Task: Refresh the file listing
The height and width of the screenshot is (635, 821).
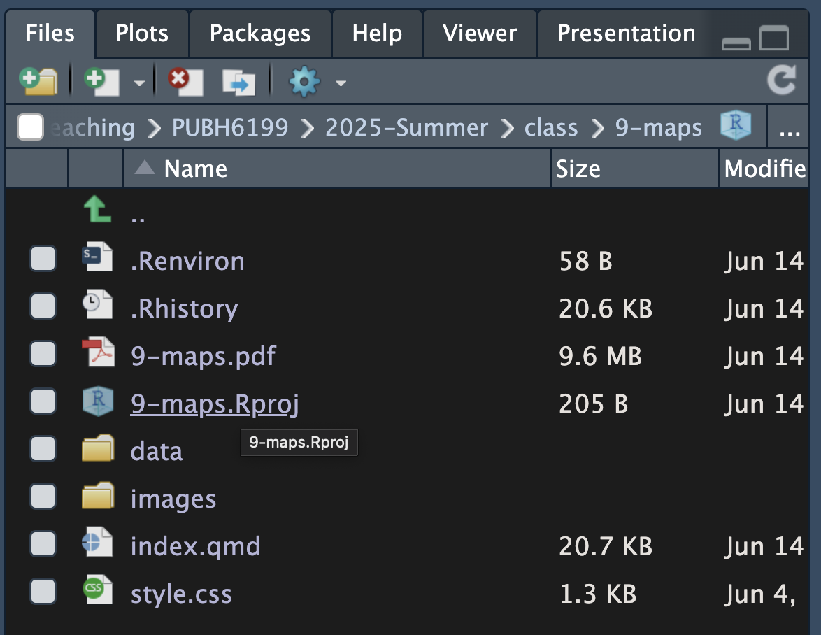Action: 781,81
